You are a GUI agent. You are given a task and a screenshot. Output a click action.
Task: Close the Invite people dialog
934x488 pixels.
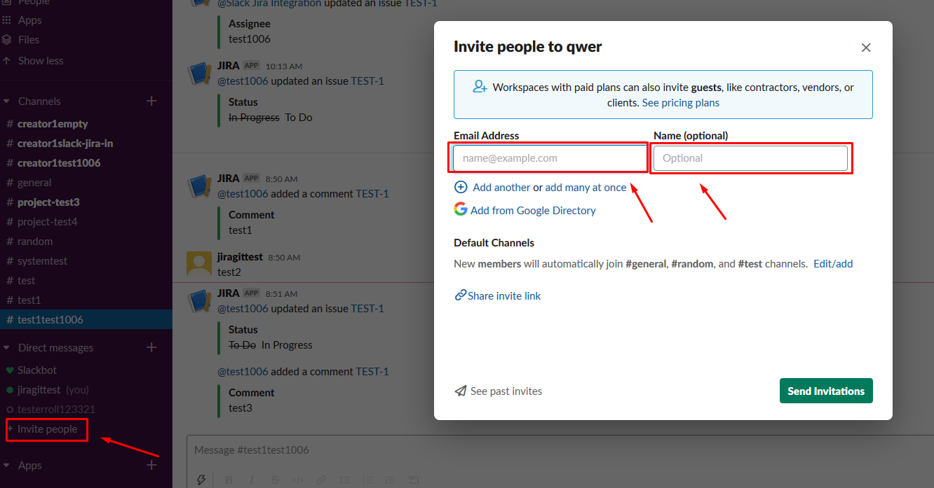pos(866,48)
